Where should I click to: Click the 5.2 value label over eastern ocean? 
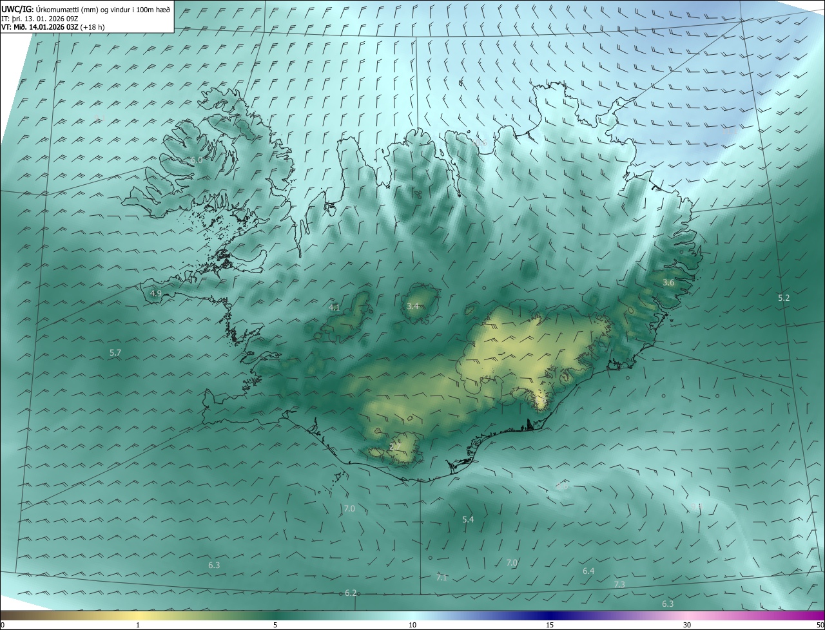coord(784,298)
